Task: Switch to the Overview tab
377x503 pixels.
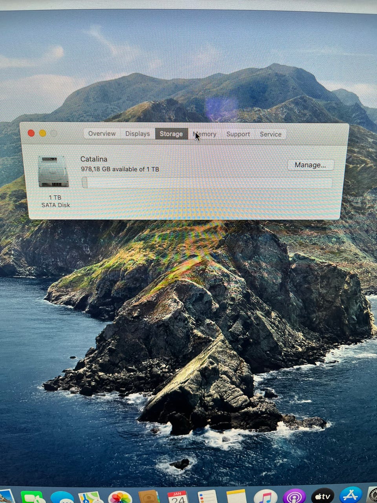Action: pyautogui.click(x=102, y=134)
